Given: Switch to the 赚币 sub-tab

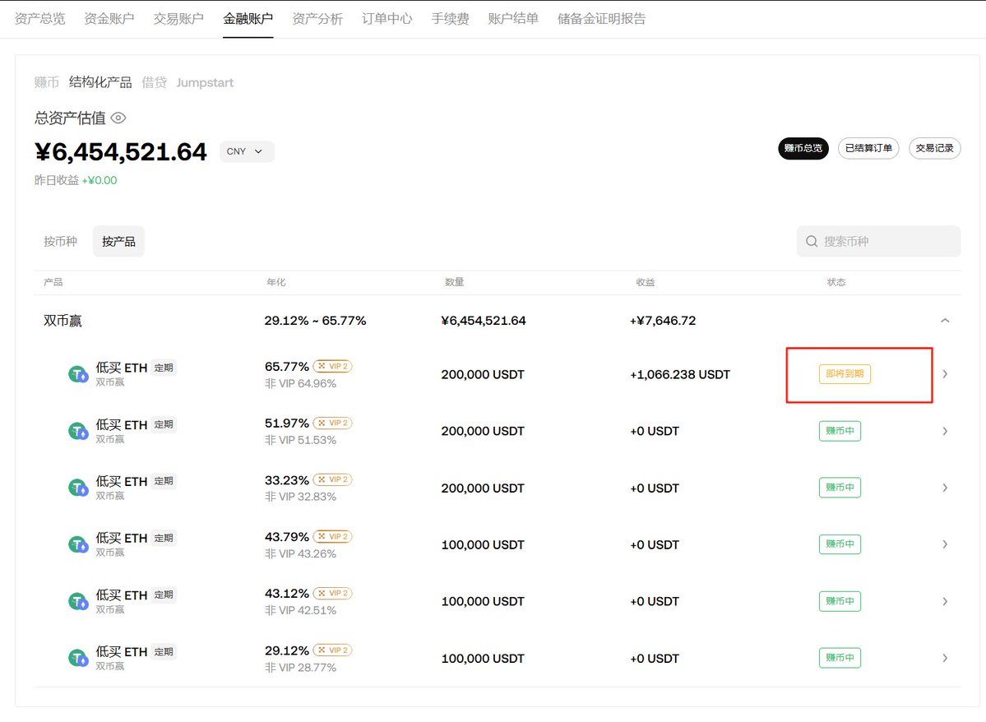Looking at the screenshot, I should coord(46,82).
